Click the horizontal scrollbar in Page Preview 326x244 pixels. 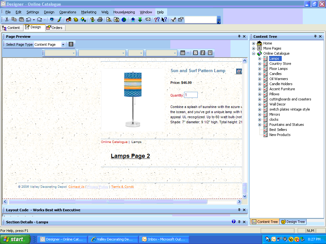(108, 201)
